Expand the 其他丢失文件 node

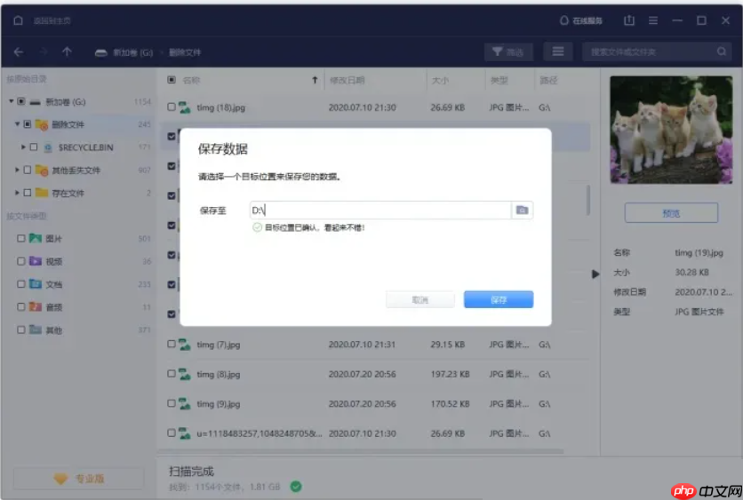(17, 170)
